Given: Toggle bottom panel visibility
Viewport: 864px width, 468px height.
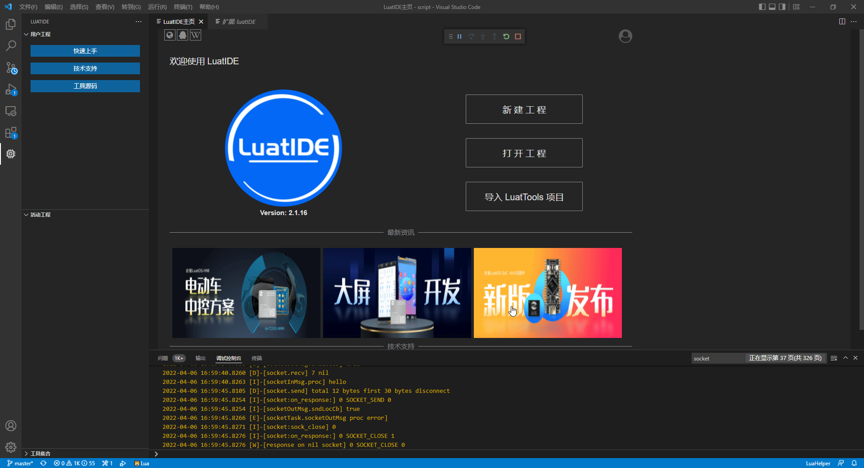Looking at the screenshot, I should [772, 7].
